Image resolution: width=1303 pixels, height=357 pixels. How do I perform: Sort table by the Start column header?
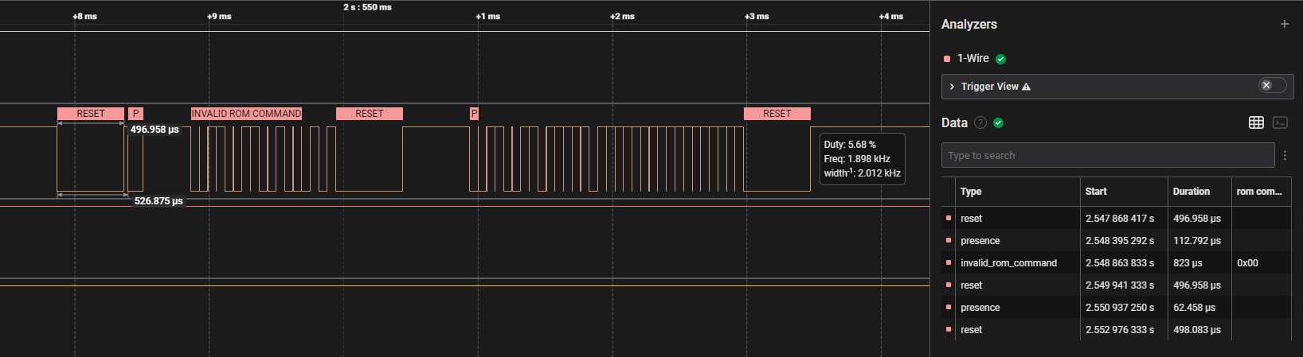click(x=1096, y=192)
